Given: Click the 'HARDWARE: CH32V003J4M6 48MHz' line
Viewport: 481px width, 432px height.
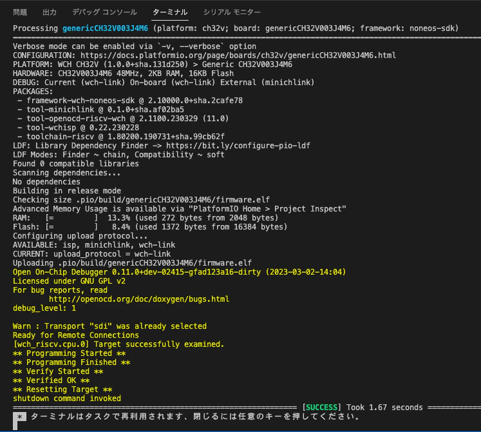Looking at the screenshot, I should point(124,74).
